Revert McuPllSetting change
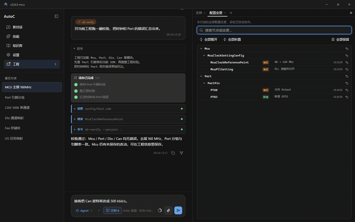Image resolution: width=355 pixels, height=222 pixels. tap(347, 69)
